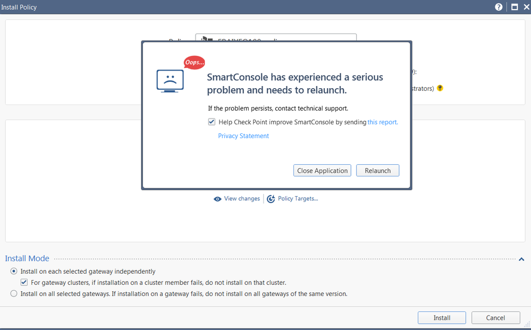Click the View changes eye icon
Image resolution: width=531 pixels, height=330 pixels.
tap(217, 199)
